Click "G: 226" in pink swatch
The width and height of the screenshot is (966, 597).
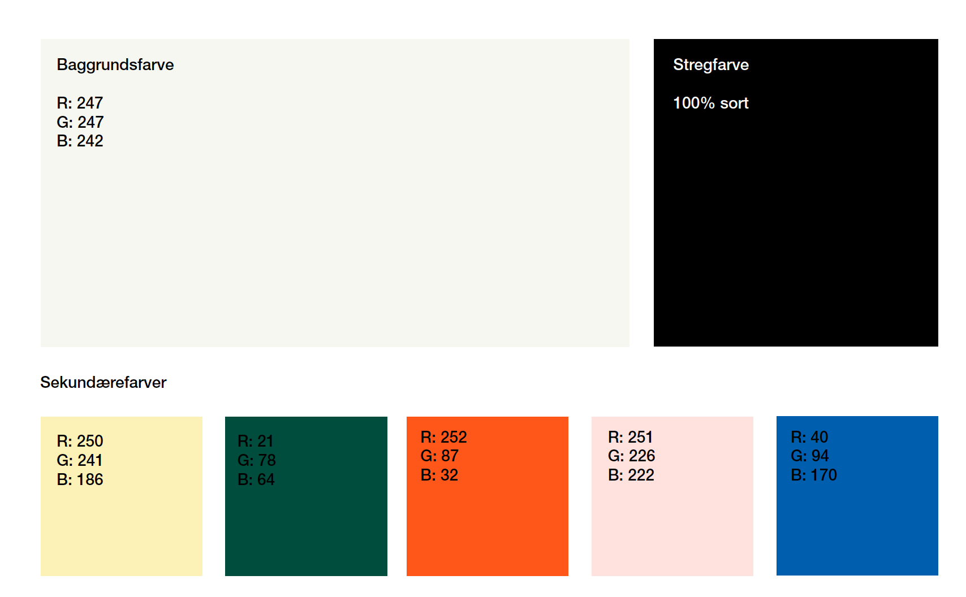pyautogui.click(x=632, y=456)
